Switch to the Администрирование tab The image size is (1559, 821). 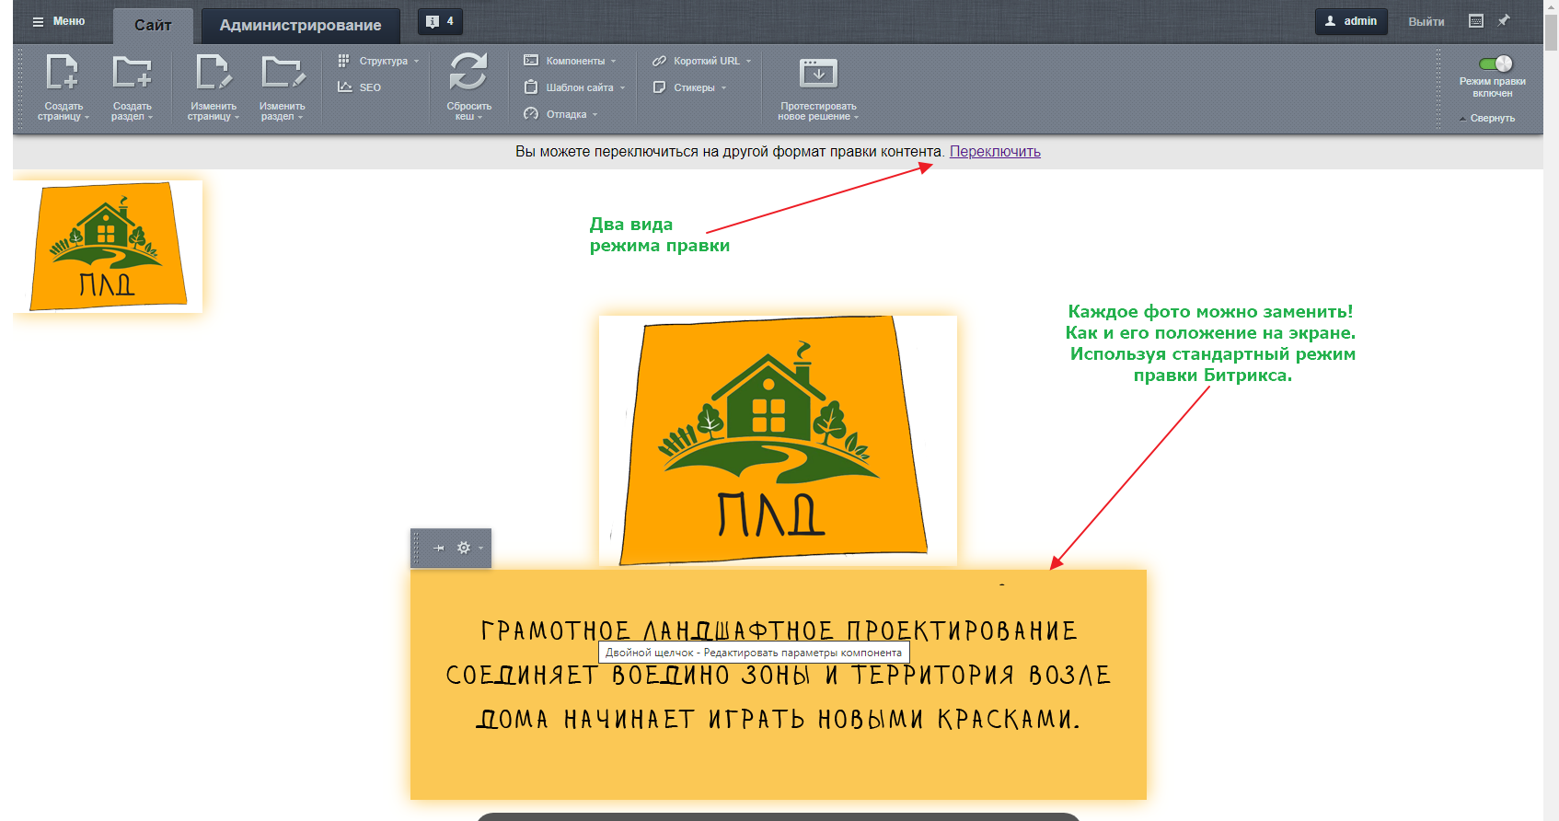pos(300,26)
